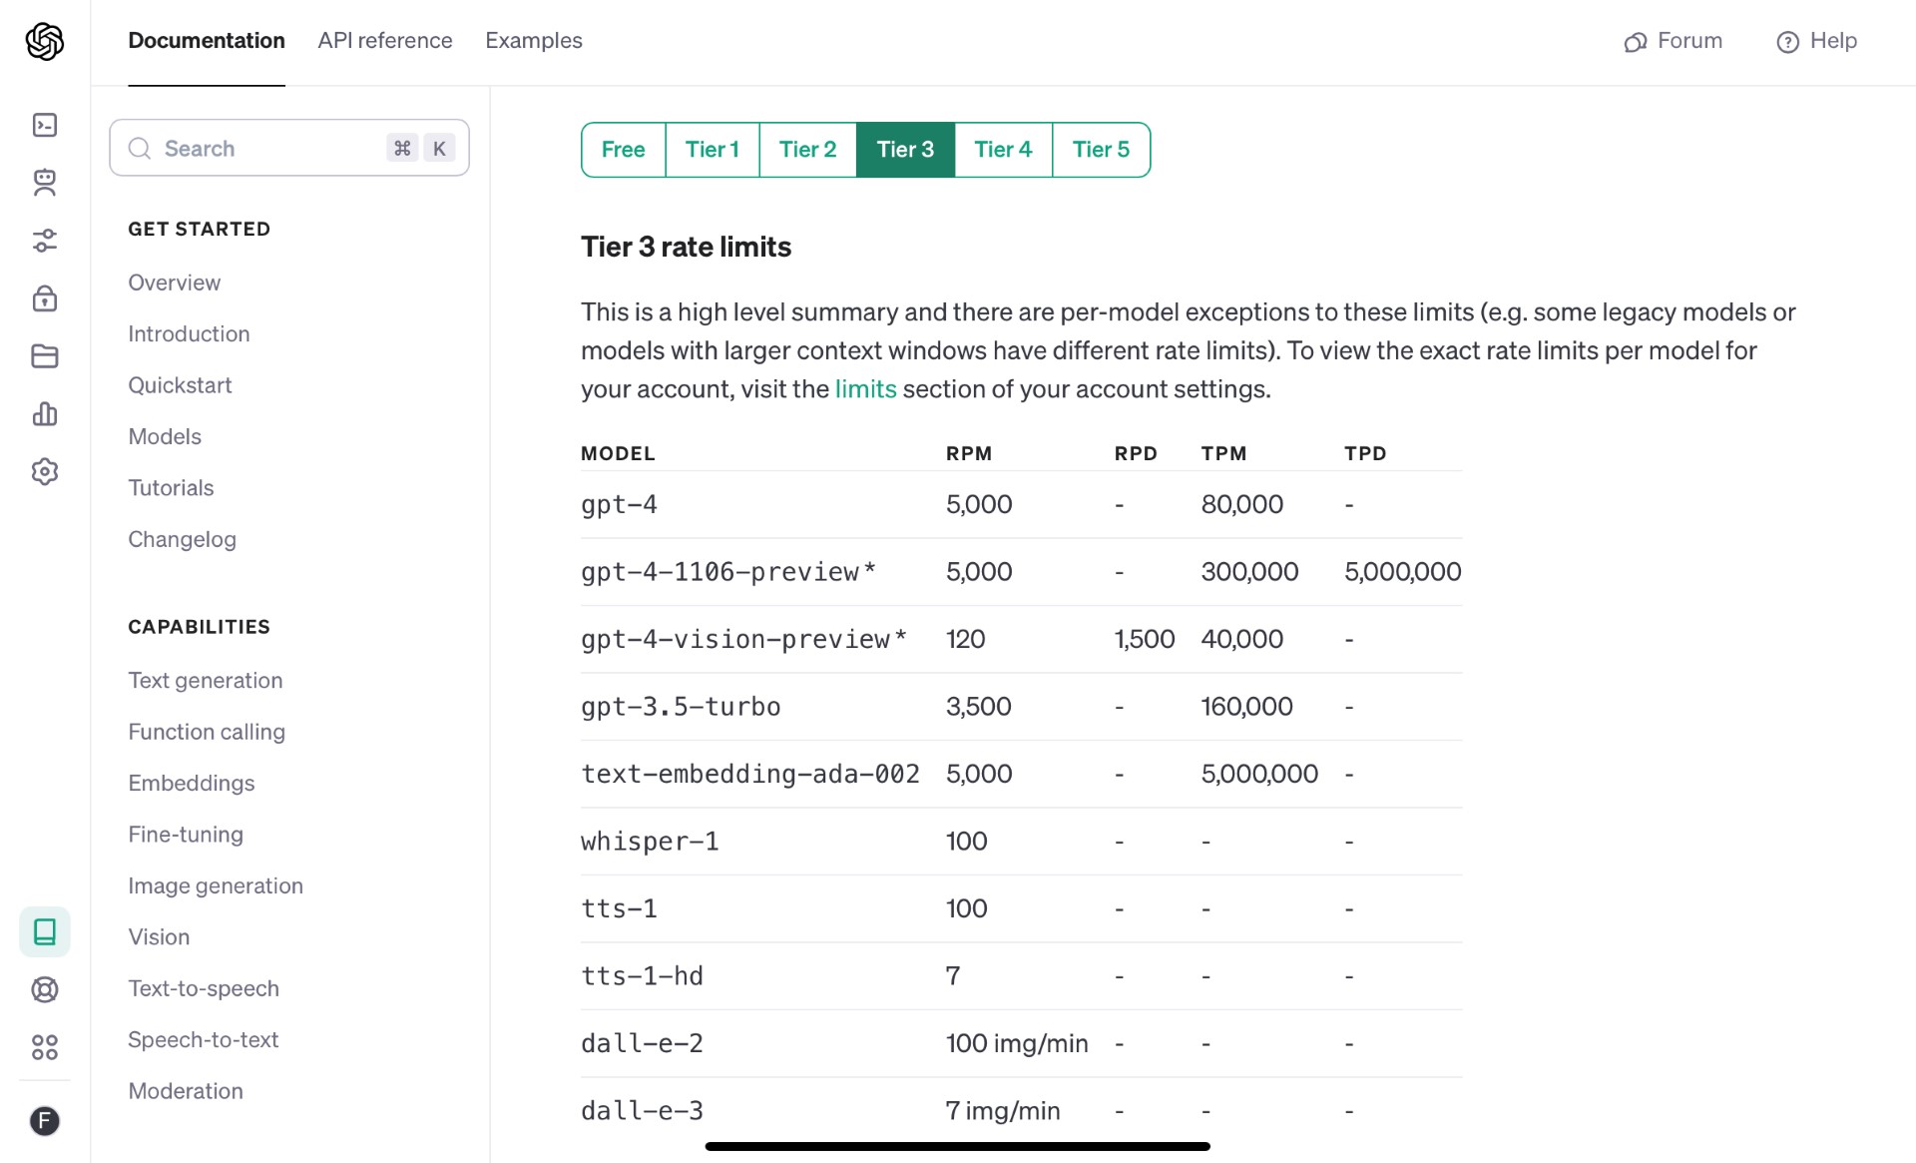Open the Fine-tuning guide in sidebar list
Viewport: 1916px width, 1163px height.
[186, 835]
